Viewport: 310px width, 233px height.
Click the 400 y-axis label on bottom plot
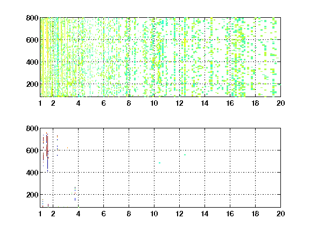pyautogui.click(x=32, y=173)
